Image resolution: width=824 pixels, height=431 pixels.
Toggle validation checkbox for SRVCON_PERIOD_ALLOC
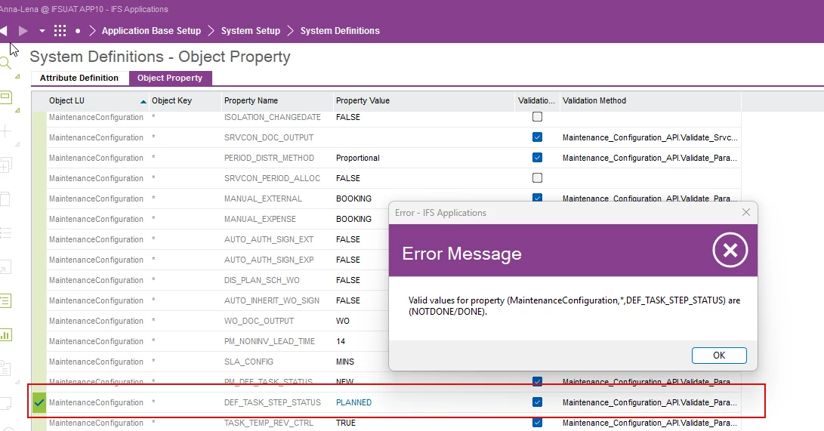(537, 178)
